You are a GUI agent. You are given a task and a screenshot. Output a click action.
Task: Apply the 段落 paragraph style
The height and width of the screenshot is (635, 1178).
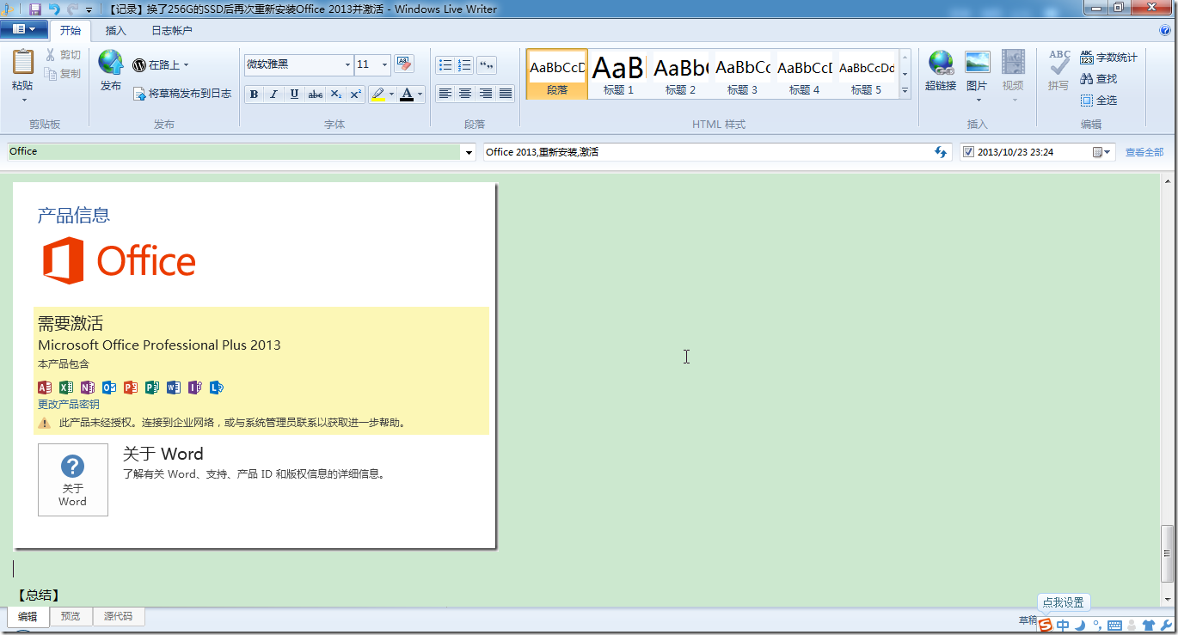(556, 74)
